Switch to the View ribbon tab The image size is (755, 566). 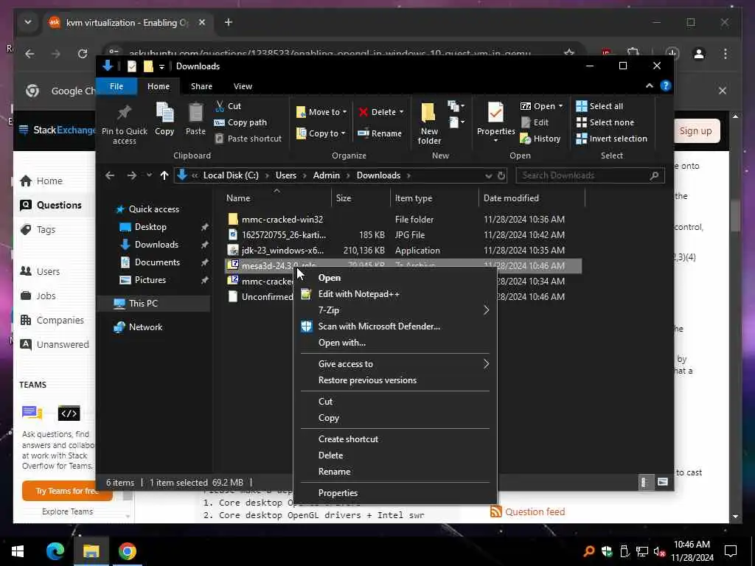click(243, 86)
